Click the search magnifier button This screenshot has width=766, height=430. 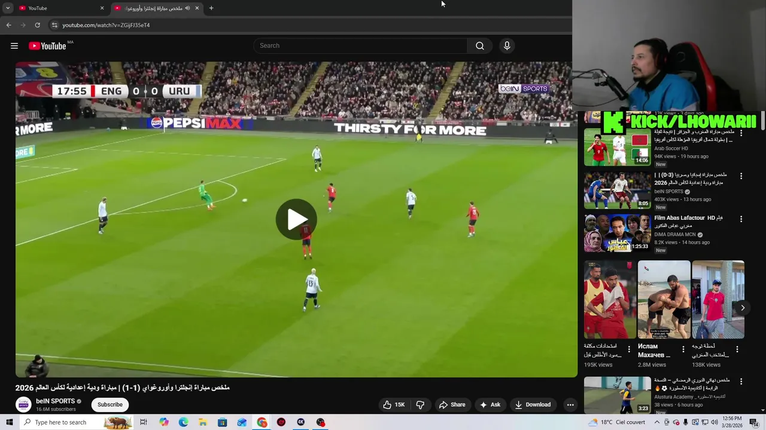point(479,46)
